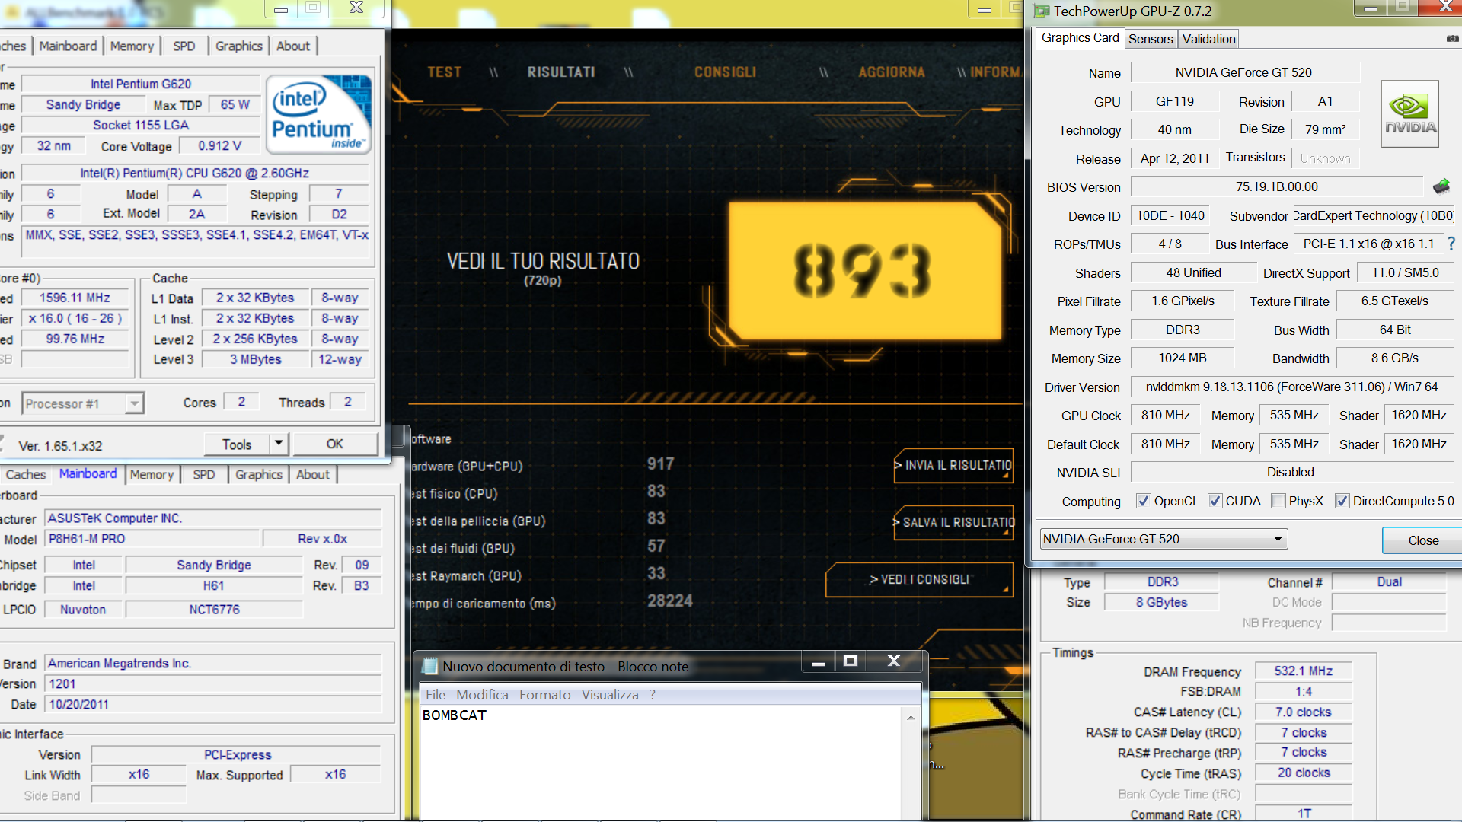Viewport: 1462px width, 822px height.
Task: Click the Intel Pentium G620 name field
Action: click(141, 84)
